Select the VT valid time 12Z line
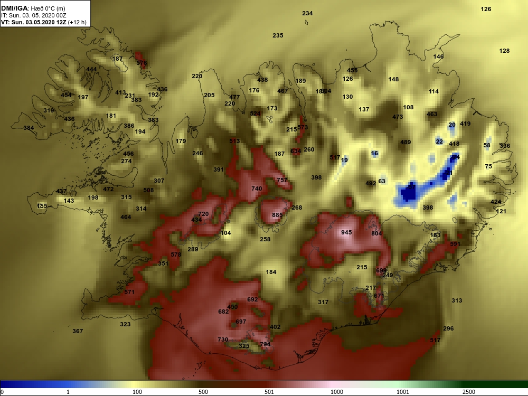The height and width of the screenshot is (396, 528). pos(43,22)
